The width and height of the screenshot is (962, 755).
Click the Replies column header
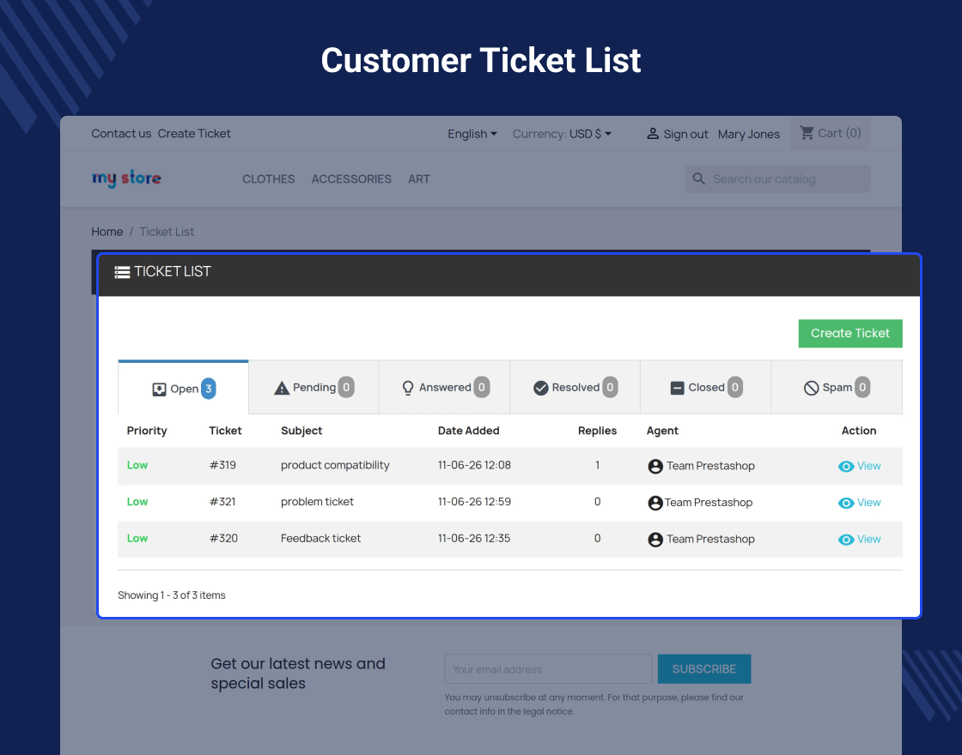(x=597, y=431)
